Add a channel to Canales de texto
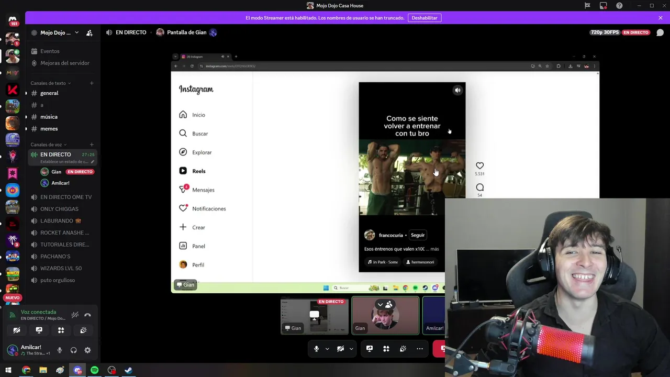Image resolution: width=670 pixels, height=377 pixels. pos(92,83)
